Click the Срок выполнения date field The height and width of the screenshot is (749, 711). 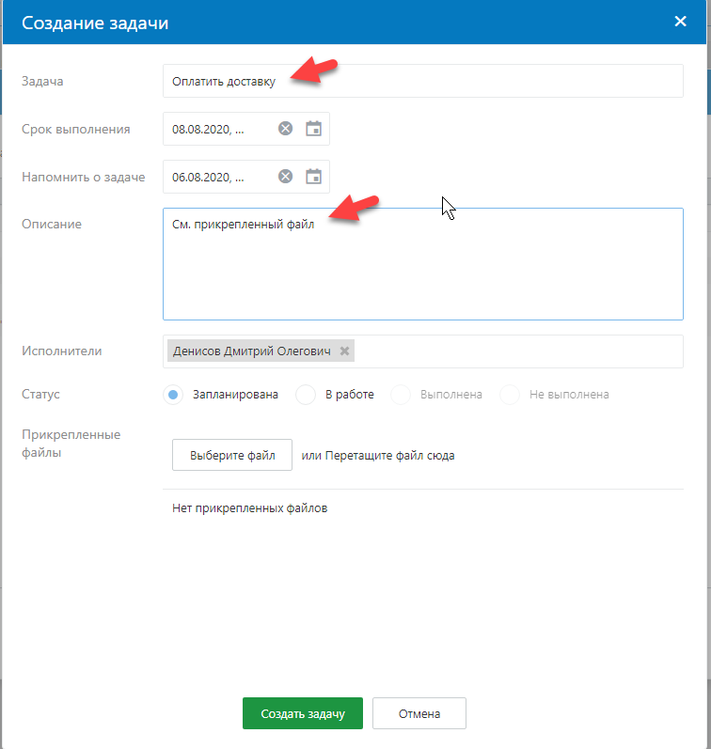click(x=216, y=129)
